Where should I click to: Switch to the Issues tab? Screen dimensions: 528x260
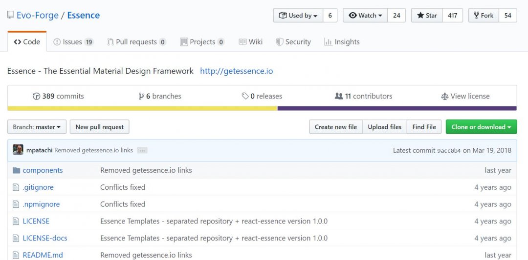tap(73, 42)
